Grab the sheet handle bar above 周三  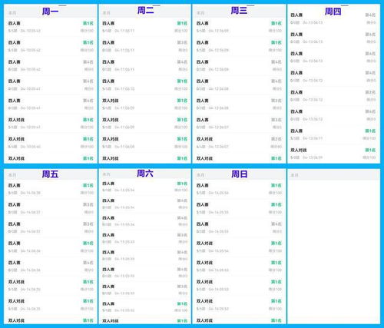click(250, 5)
